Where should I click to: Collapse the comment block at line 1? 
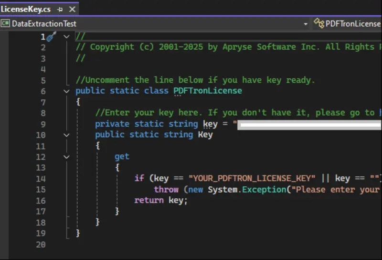pos(66,37)
